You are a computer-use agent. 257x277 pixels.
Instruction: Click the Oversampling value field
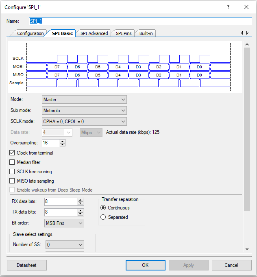51,143
